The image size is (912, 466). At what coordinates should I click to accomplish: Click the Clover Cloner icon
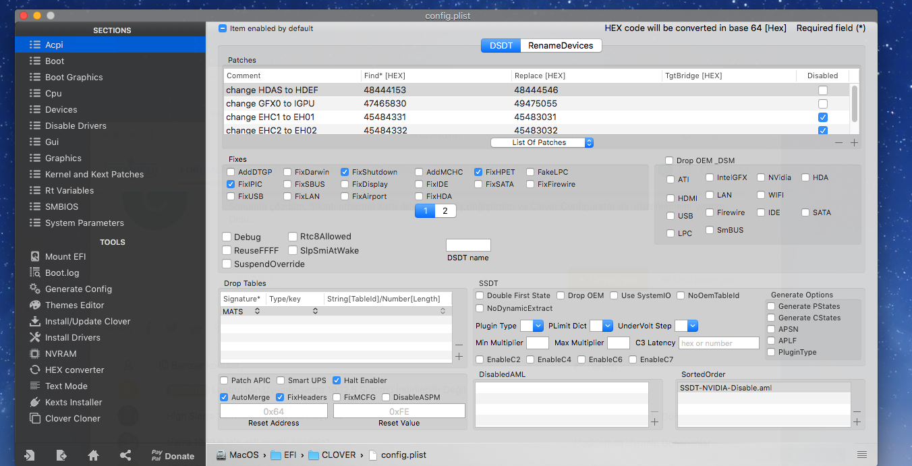(x=35, y=418)
